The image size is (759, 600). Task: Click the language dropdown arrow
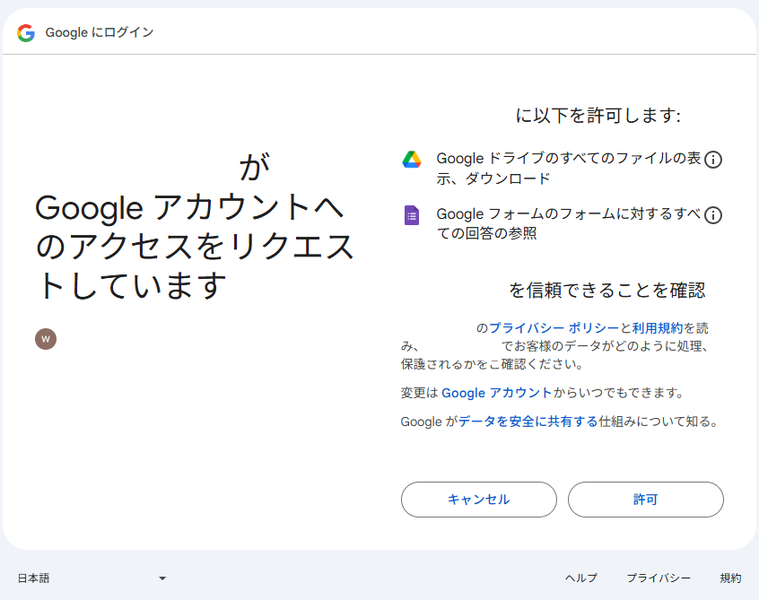[162, 578]
